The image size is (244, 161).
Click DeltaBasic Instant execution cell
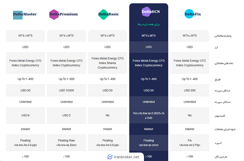[x=108, y=129]
